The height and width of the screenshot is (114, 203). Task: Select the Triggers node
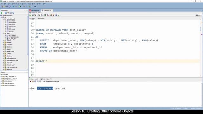[x=9, y=53]
